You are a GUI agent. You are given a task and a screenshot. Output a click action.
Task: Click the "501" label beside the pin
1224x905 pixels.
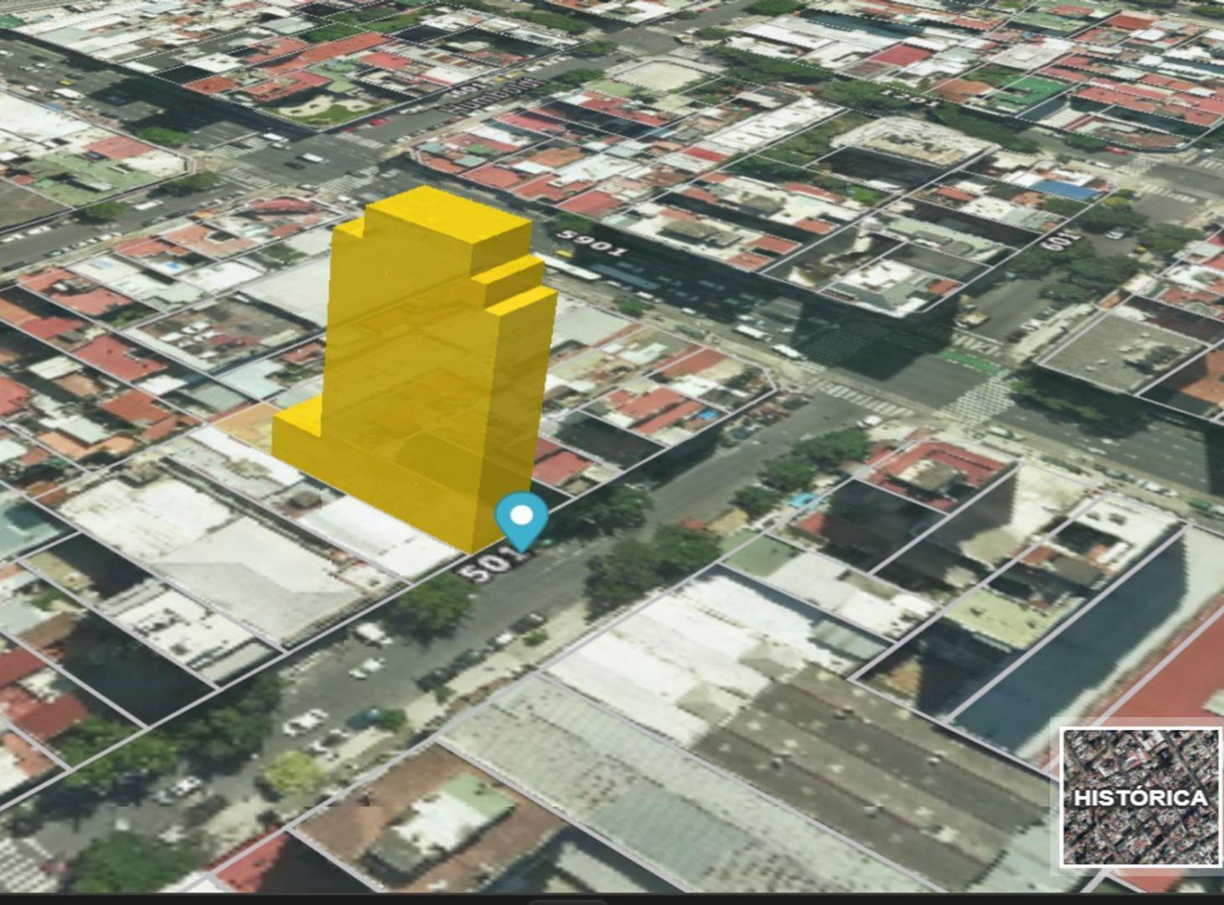pyautogui.click(x=492, y=566)
